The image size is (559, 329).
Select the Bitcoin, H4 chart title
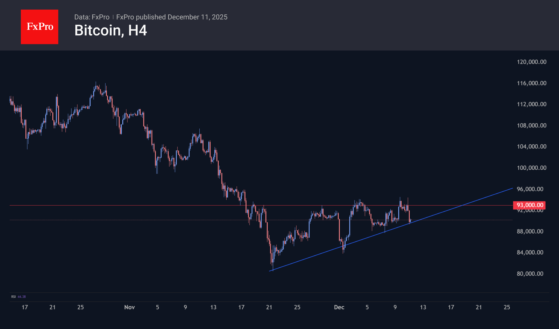point(110,30)
